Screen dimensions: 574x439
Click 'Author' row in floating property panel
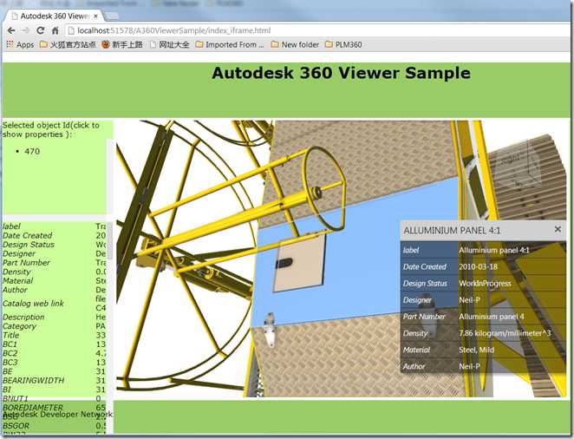483,366
